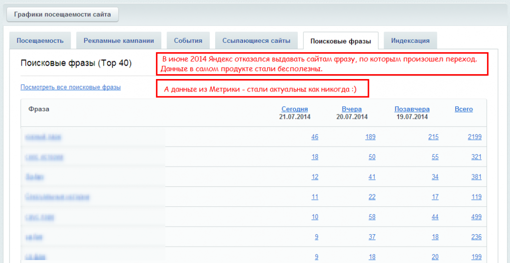Screen dimensions: 510x263
Task: Click the day-before-yesterday value 34
Action: (435, 176)
